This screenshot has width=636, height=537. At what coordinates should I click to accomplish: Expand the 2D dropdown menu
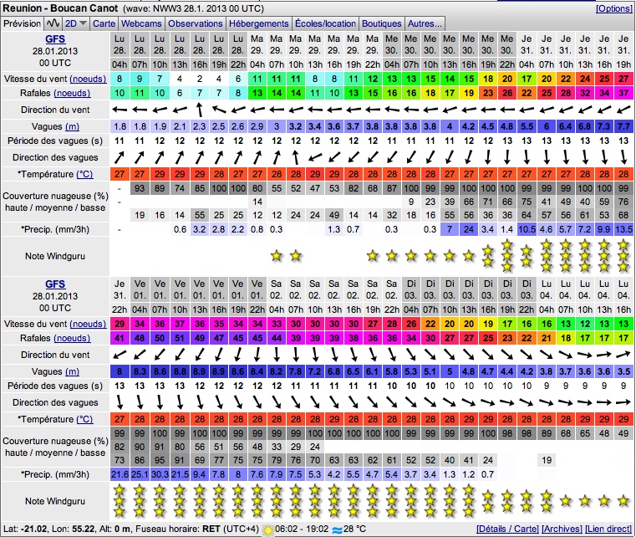click(76, 24)
